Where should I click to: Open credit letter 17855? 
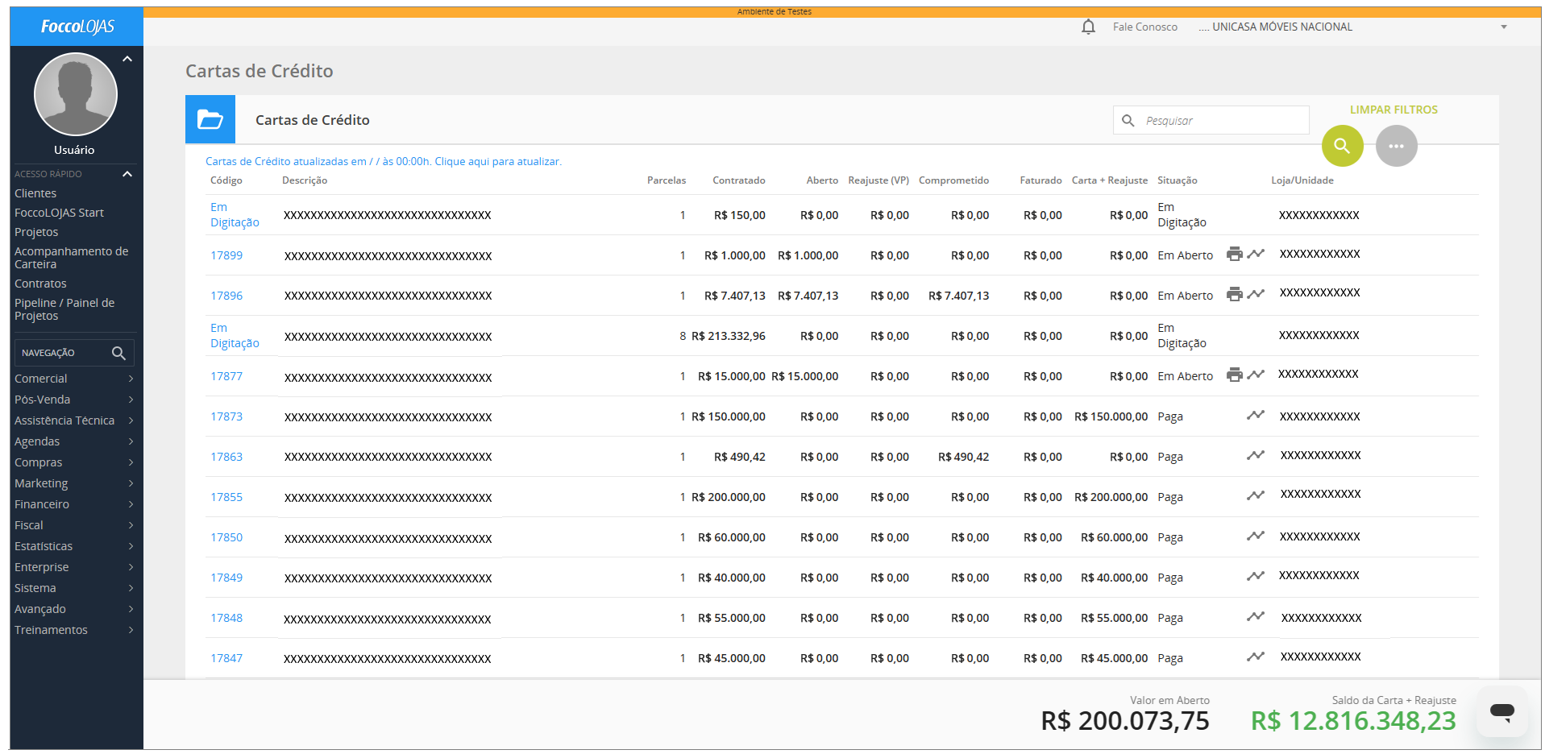pyautogui.click(x=226, y=497)
